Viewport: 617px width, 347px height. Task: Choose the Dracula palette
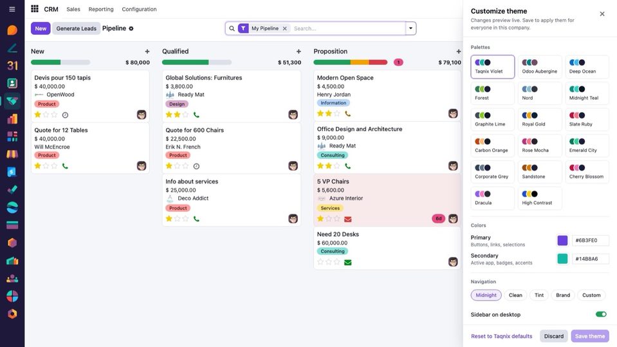pos(493,198)
